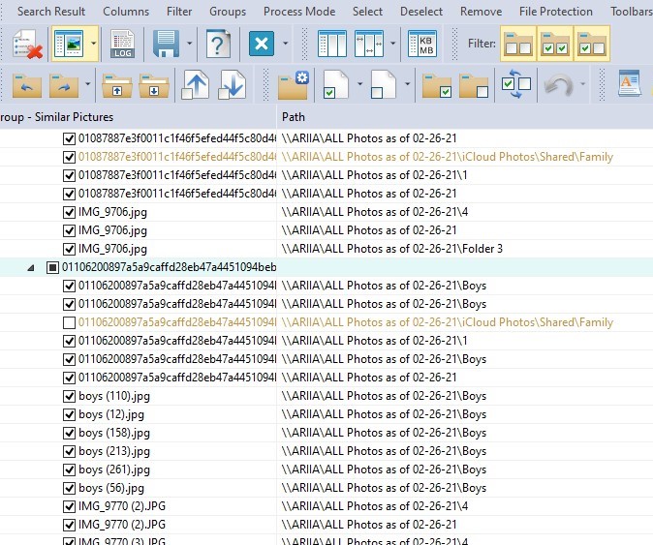Open the Process Mode menu
The image size is (653, 545).
click(x=299, y=12)
